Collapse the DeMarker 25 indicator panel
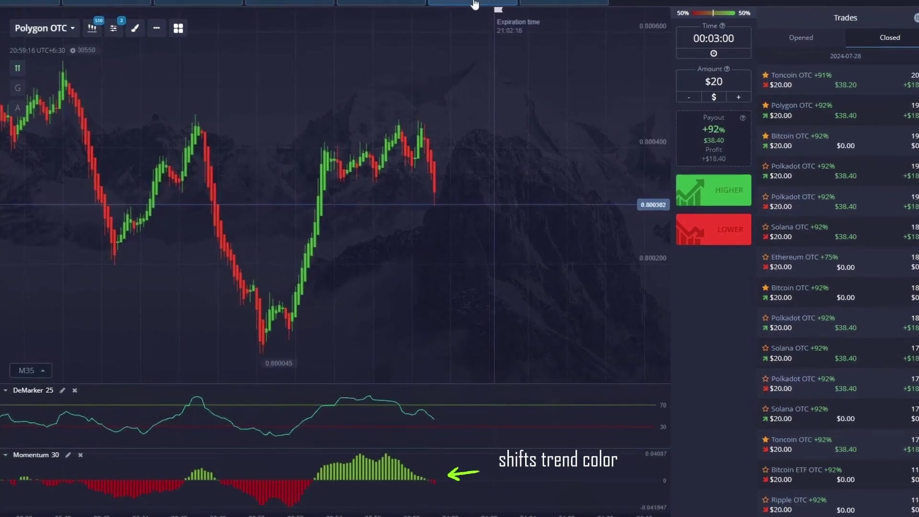Screen dimensions: 919x517 (5, 391)
